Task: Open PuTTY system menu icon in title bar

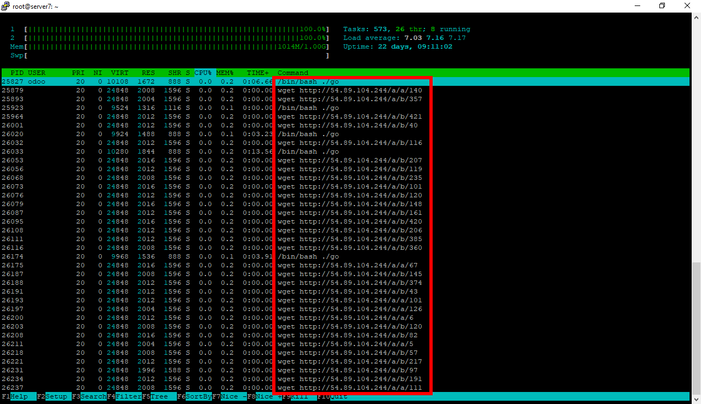Action: click(6, 6)
